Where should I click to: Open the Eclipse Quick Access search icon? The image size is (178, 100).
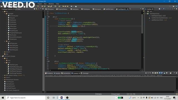pyautogui.click(x=170, y=6)
